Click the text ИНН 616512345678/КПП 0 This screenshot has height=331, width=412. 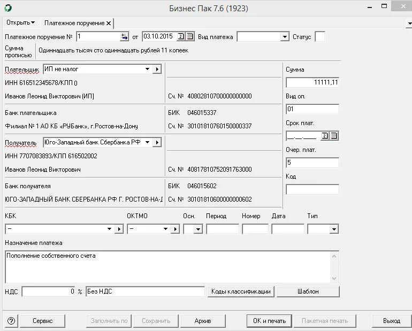(41, 83)
